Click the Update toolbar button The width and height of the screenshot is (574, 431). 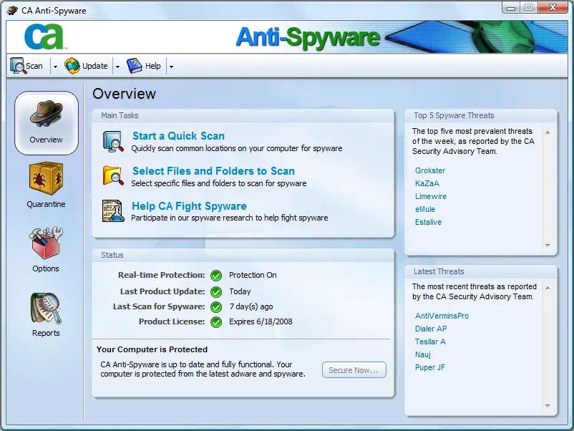87,66
